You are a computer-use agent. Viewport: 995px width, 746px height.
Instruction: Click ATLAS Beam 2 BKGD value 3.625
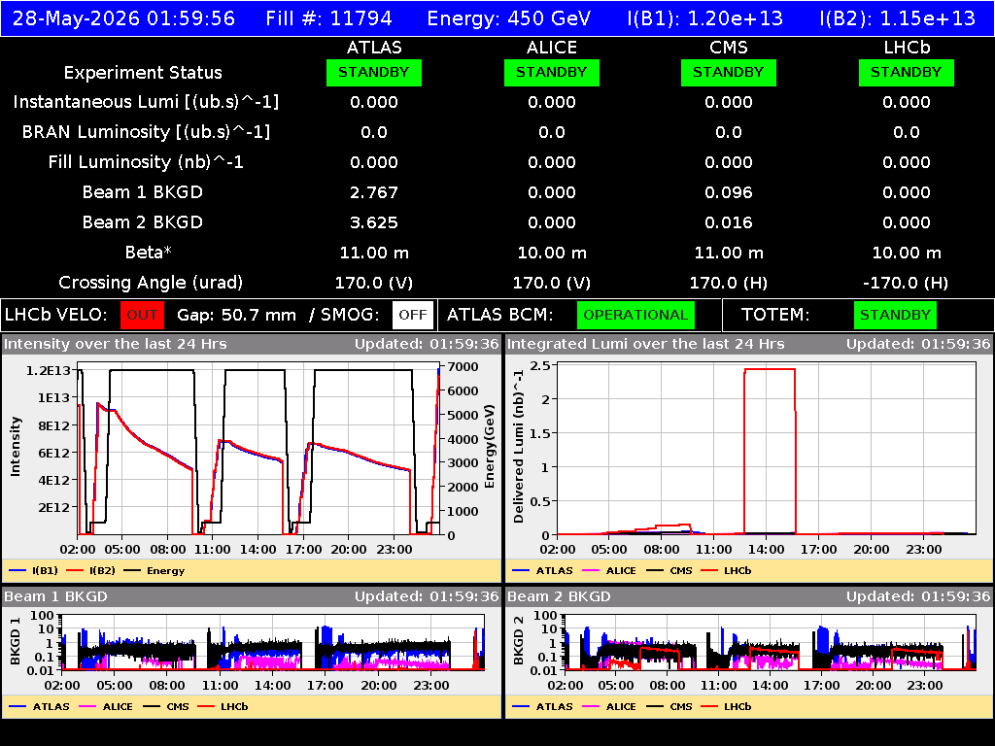(374, 222)
